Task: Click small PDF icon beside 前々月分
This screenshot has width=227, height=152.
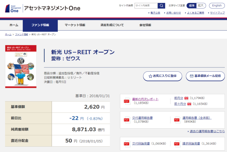Action: (189, 104)
